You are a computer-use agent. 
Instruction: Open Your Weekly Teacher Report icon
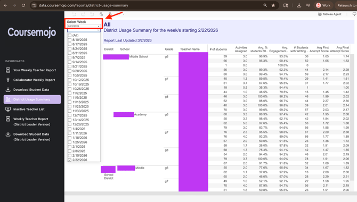8,70
